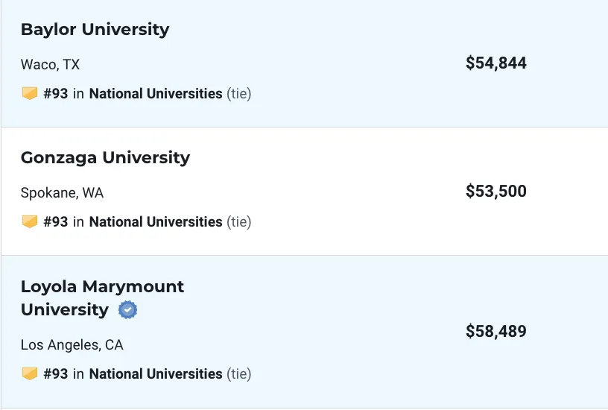
Task: Click the Los Angeles, CA location text
Action: click(x=72, y=345)
